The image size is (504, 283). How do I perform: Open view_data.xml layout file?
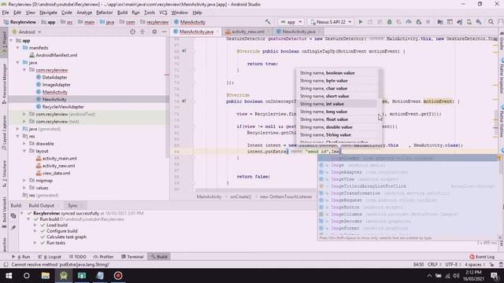coord(53,173)
